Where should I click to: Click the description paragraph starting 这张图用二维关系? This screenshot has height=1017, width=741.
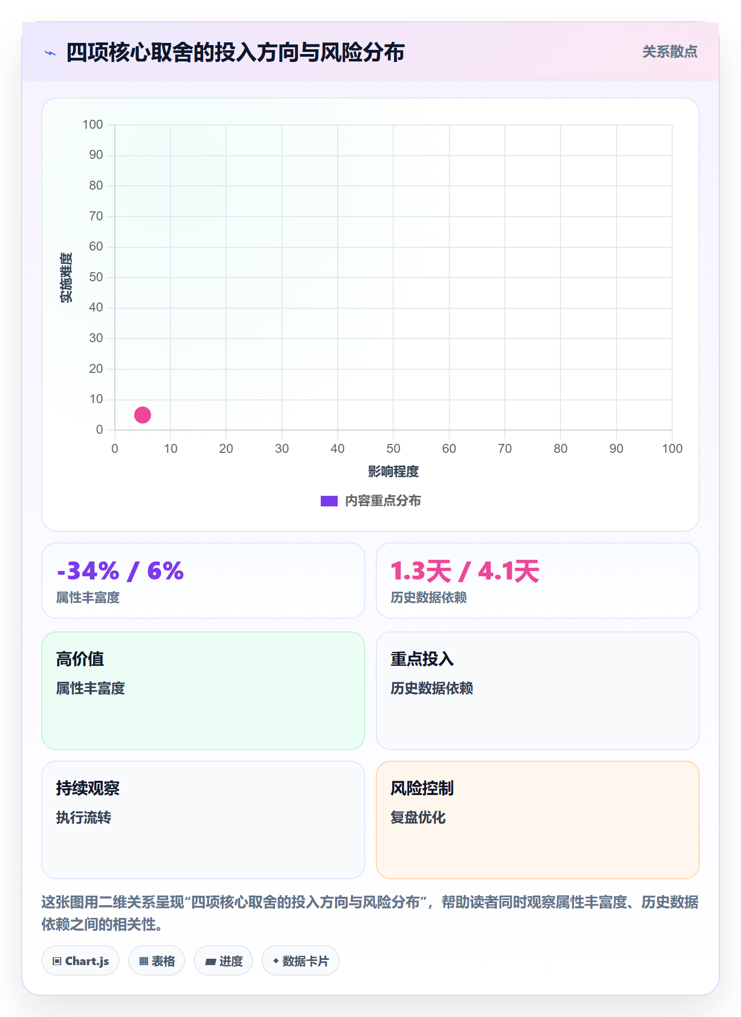tap(370, 913)
